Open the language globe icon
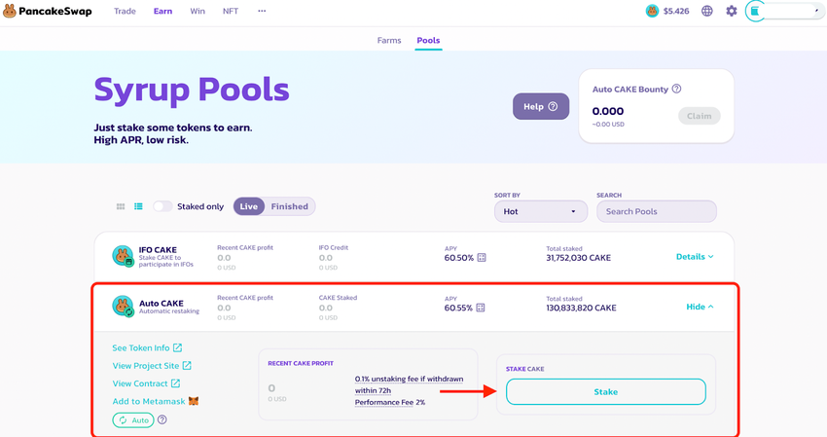Viewport: 827px width, 437px height. pos(707,11)
